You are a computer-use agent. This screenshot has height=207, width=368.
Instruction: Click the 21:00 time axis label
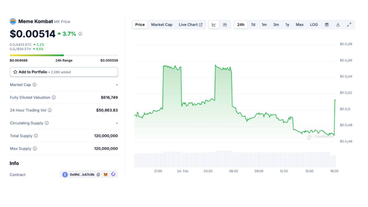pos(158,171)
